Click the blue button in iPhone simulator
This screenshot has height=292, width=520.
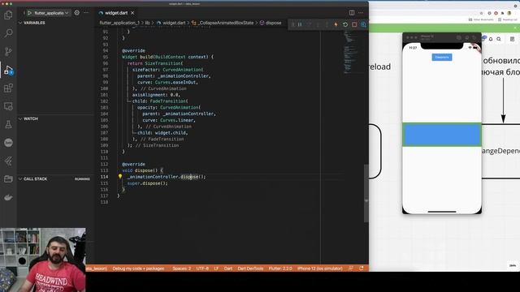[442, 58]
